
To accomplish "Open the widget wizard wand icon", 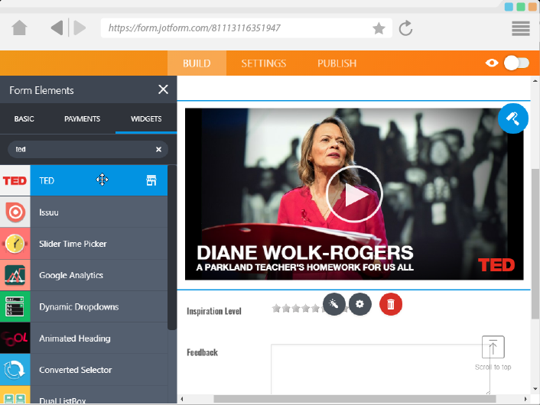I will point(334,304).
